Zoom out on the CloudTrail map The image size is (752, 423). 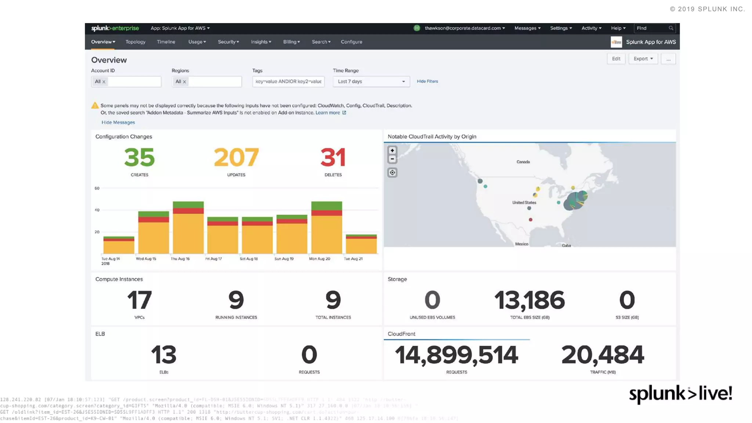click(392, 159)
